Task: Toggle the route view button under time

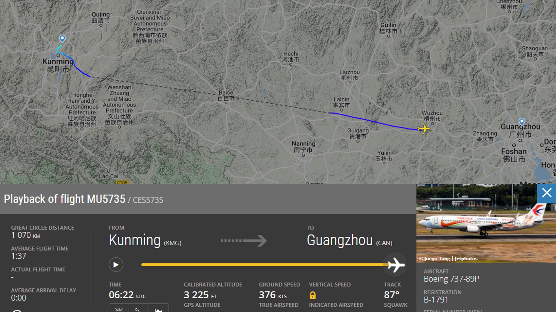Action: tap(138, 309)
